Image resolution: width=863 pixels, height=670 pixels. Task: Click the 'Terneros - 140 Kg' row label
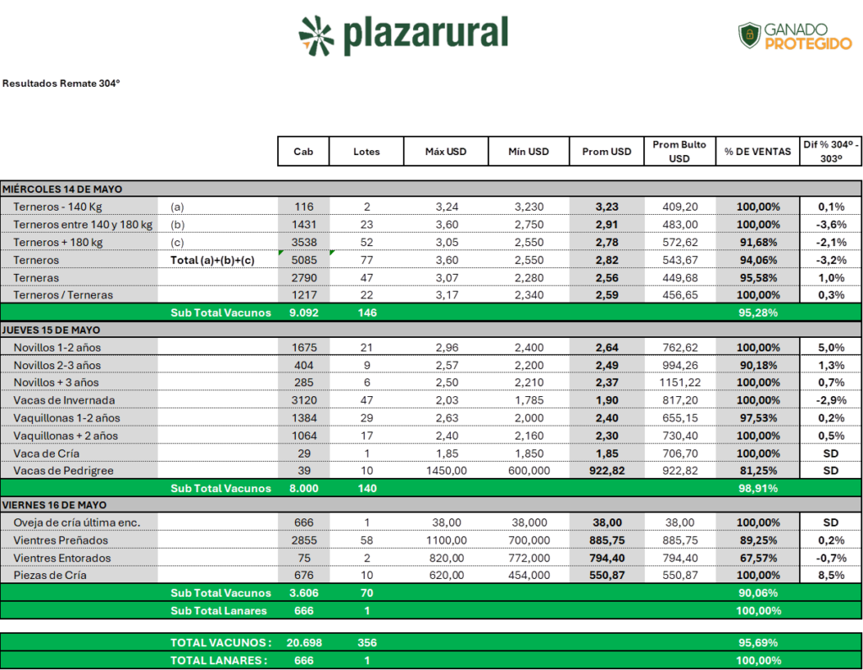tap(58, 207)
